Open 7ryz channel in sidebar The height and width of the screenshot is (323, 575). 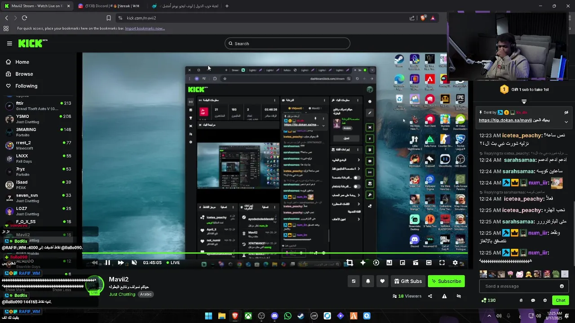click(x=38, y=171)
